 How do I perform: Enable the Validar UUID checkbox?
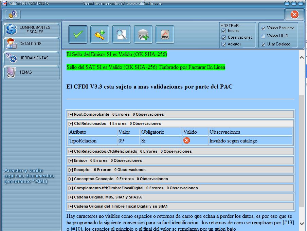pyautogui.click(x=263, y=36)
